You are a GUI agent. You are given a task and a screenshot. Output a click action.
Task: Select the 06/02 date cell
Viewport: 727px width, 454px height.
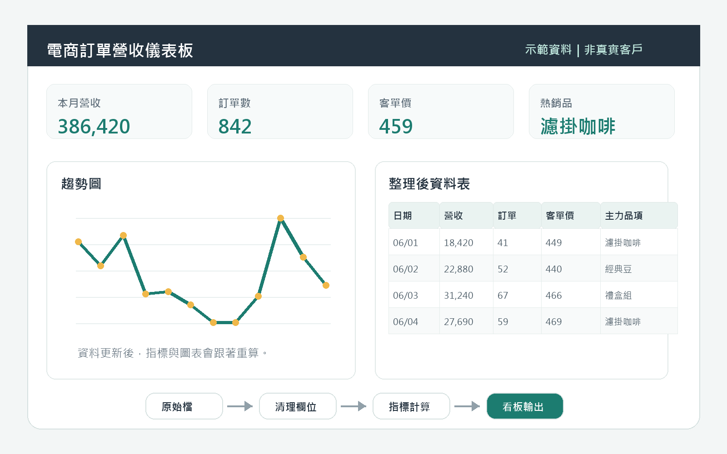coord(414,269)
